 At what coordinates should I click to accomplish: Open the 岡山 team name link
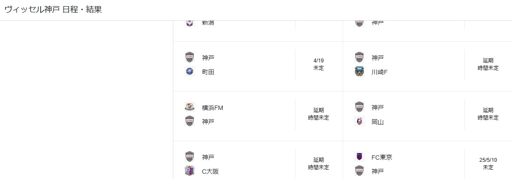tap(377, 122)
